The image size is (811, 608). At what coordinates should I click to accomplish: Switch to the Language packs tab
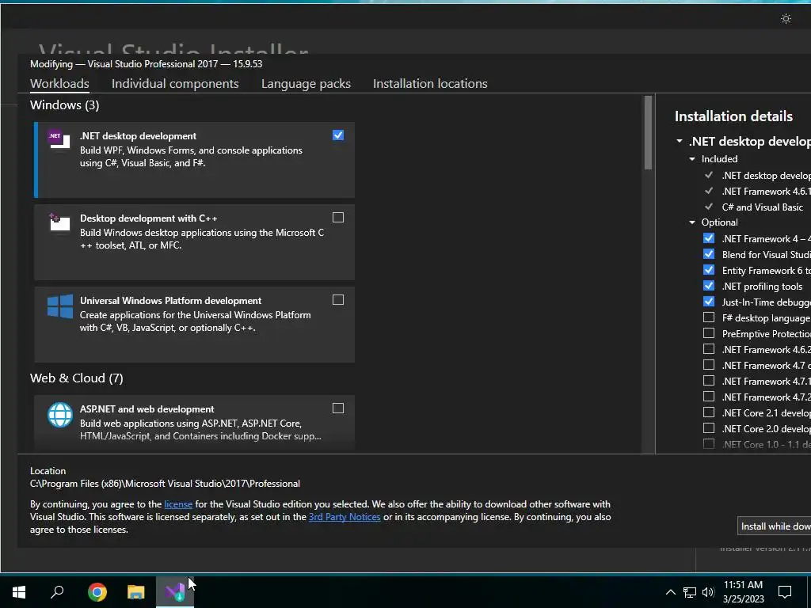[x=306, y=84]
